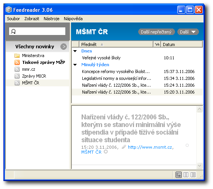213x189 pixels.
Task: Open the Zobrazit menu
Action: 32,19
